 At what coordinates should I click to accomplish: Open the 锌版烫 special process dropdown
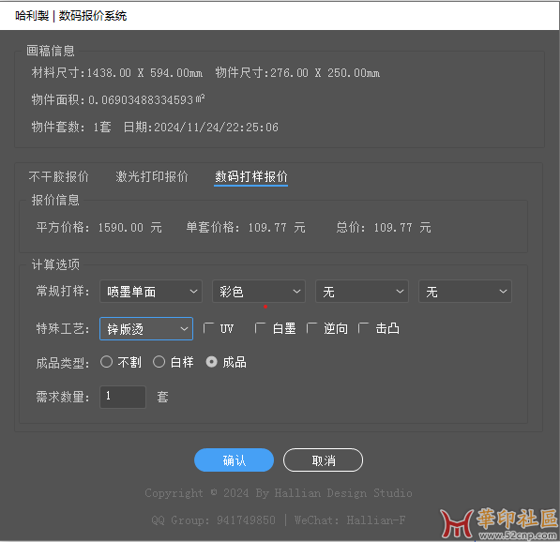pos(146,328)
